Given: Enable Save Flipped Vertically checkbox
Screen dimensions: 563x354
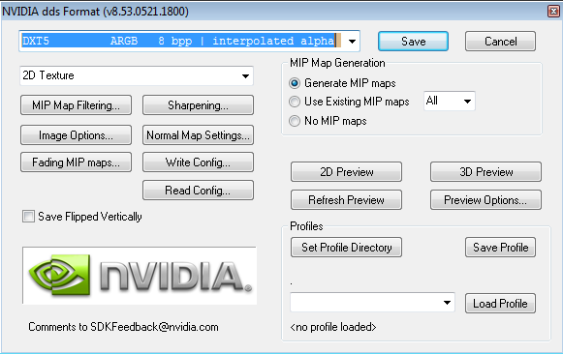Looking at the screenshot, I should point(28,217).
